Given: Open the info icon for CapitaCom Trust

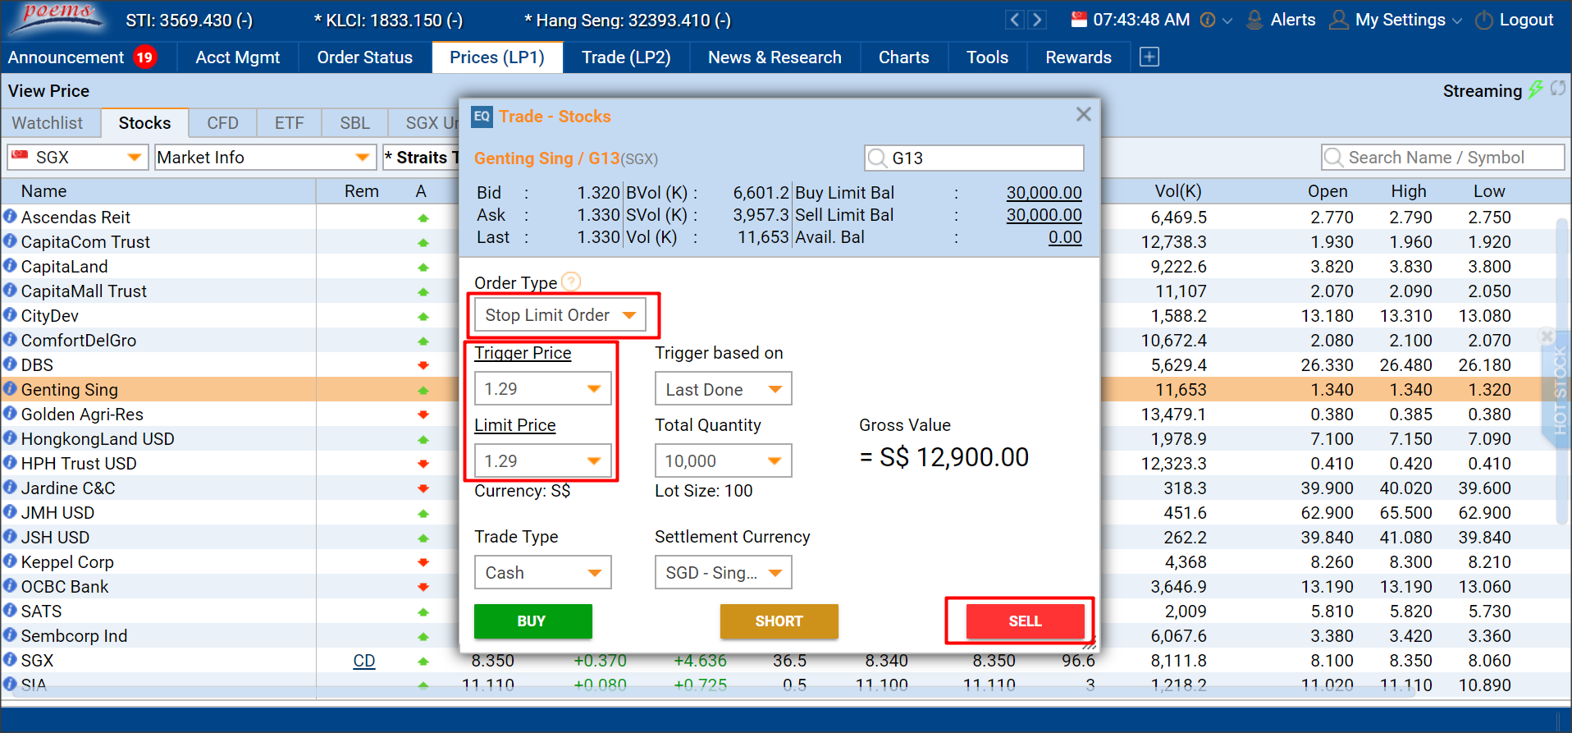Looking at the screenshot, I should (x=10, y=241).
